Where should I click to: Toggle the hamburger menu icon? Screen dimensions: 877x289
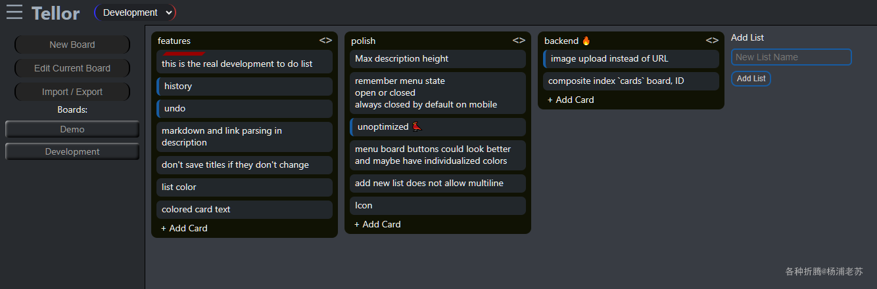click(14, 12)
